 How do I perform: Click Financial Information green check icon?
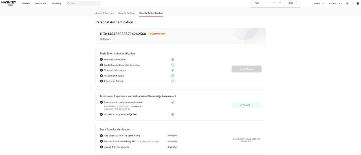173,70
